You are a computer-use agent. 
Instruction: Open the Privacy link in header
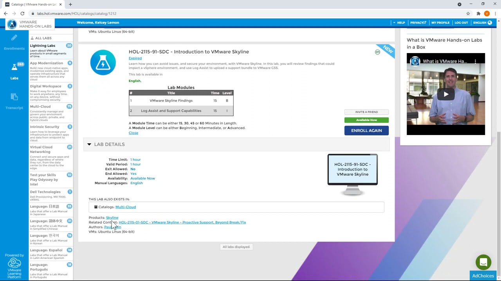(418, 23)
